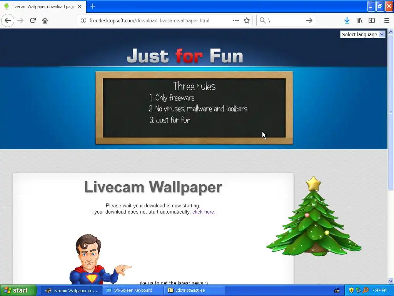Submit search with the go arrow

click(x=309, y=20)
